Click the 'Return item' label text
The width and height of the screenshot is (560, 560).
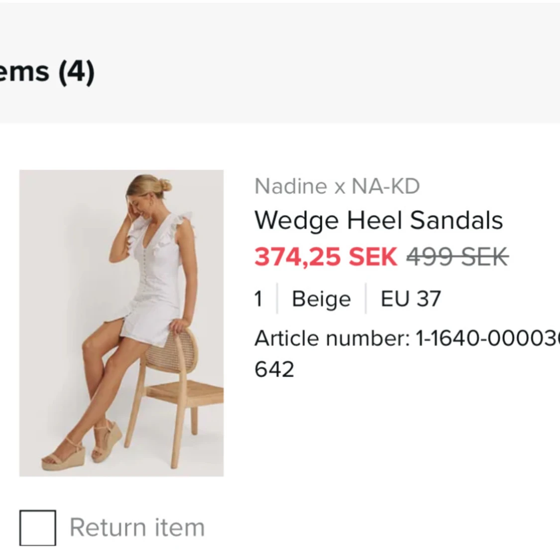tap(137, 528)
